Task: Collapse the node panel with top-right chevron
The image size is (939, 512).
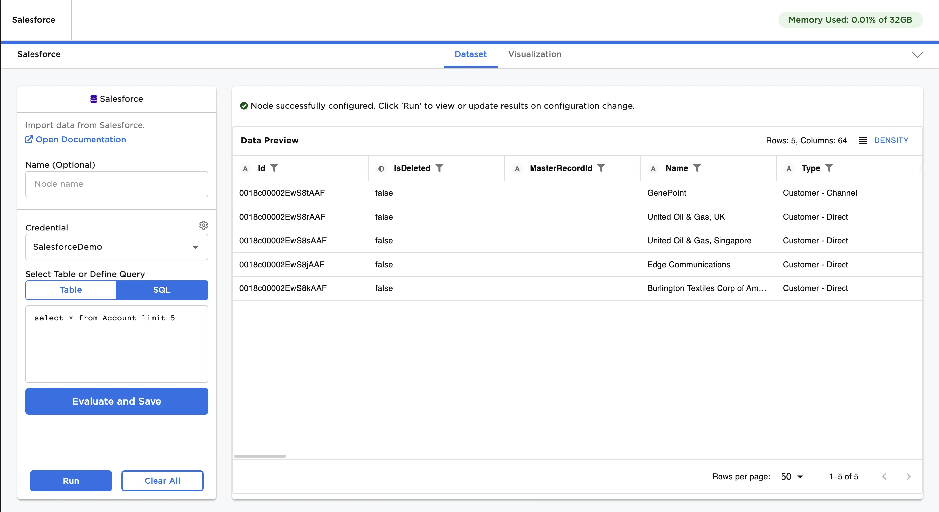Action: pos(918,55)
